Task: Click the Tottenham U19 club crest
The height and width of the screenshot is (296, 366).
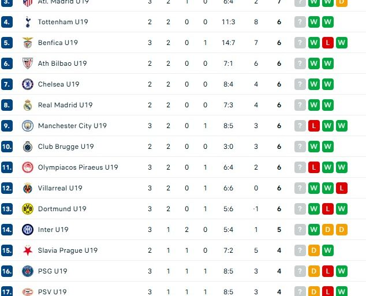Action: [28, 22]
